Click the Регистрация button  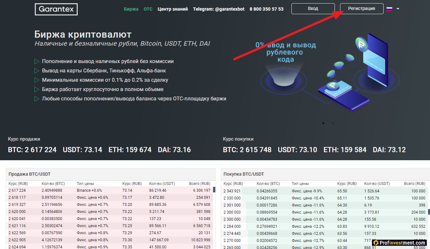click(362, 9)
